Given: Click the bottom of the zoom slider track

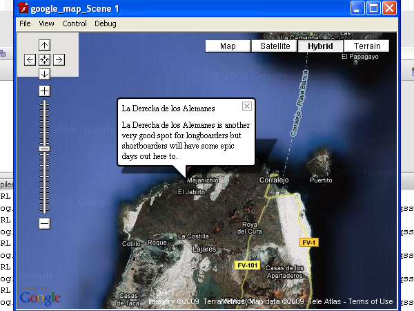Looking at the screenshot, I should (44, 211).
